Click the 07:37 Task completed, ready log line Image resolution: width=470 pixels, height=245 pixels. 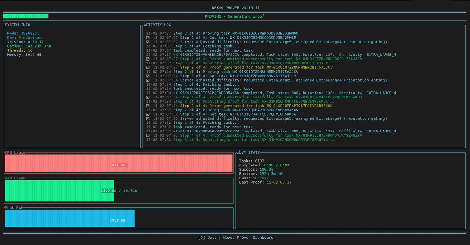point(199,50)
